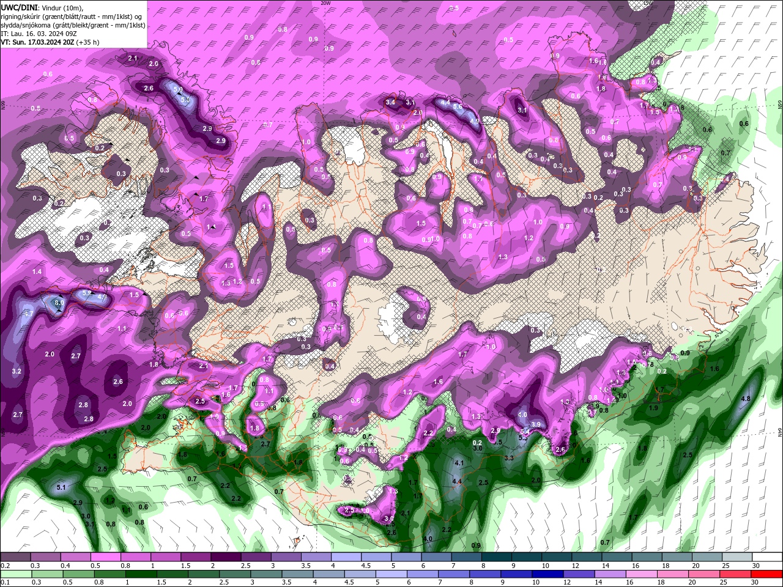
Task: Click the '64N' latitude label on right edge
Action: click(780, 432)
